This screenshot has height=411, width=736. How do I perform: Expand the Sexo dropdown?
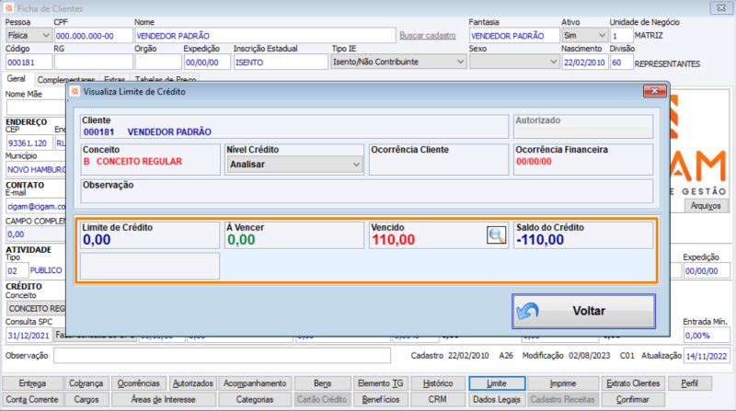coord(514,62)
